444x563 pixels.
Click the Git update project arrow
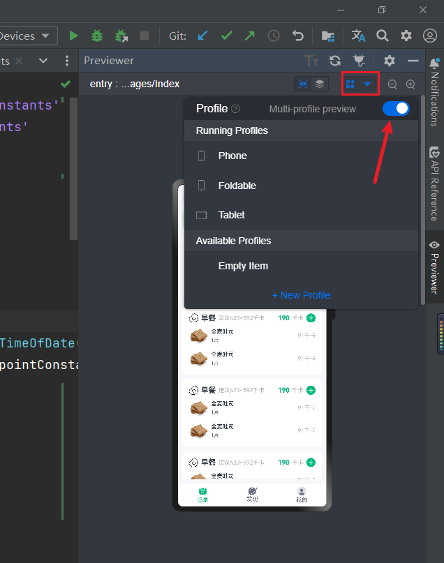tap(202, 36)
